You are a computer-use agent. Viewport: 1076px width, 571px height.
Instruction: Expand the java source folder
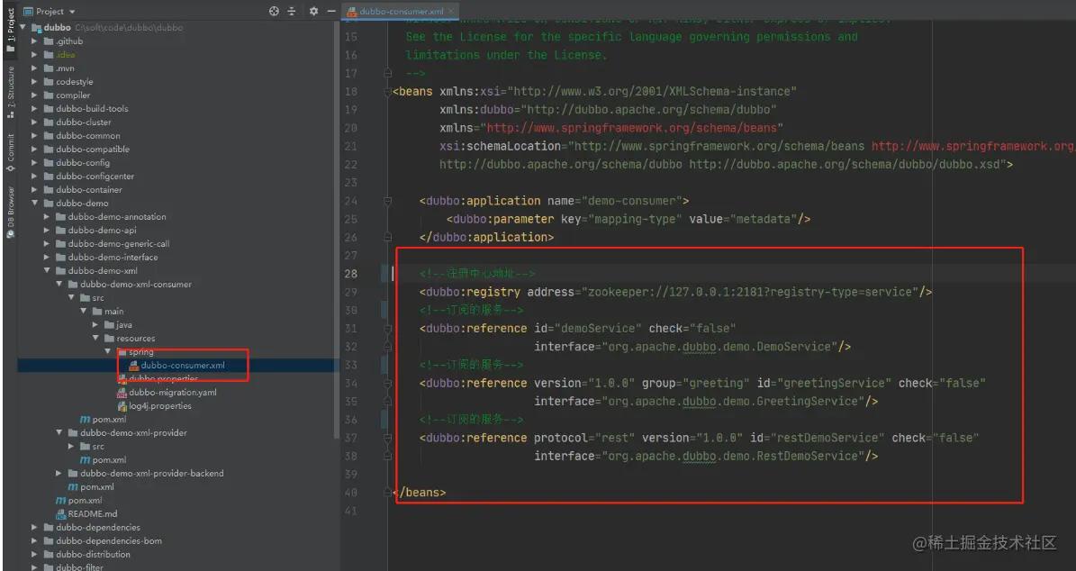click(95, 324)
